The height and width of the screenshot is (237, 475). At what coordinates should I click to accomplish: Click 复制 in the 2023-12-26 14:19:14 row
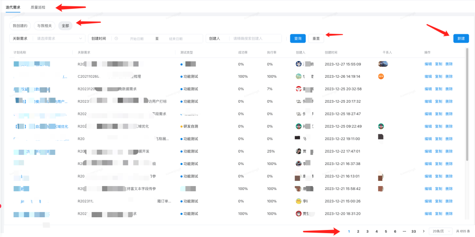point(438,76)
